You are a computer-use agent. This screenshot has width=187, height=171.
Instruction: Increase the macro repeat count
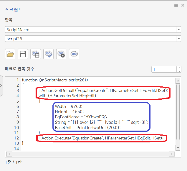point(179,68)
